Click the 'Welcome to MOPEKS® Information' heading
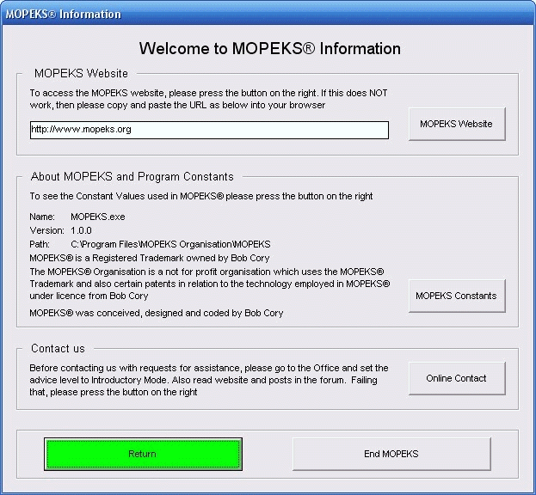 (x=269, y=48)
